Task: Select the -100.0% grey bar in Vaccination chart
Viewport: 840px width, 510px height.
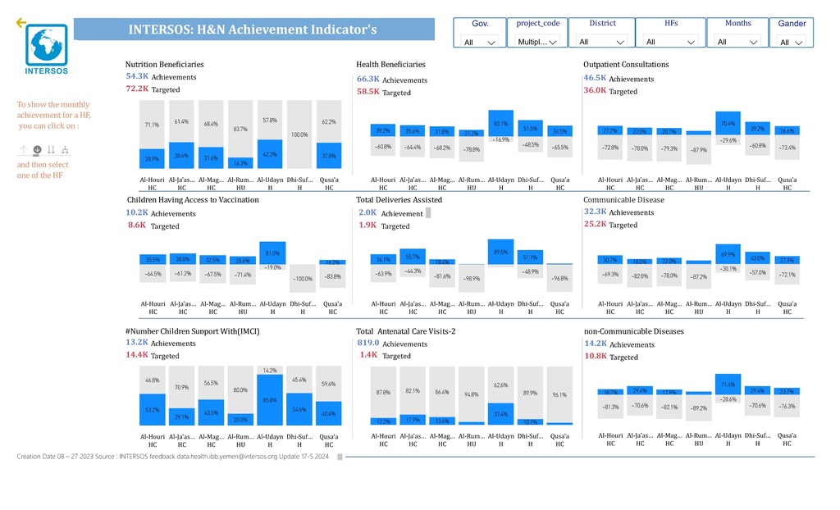Action: [303, 278]
